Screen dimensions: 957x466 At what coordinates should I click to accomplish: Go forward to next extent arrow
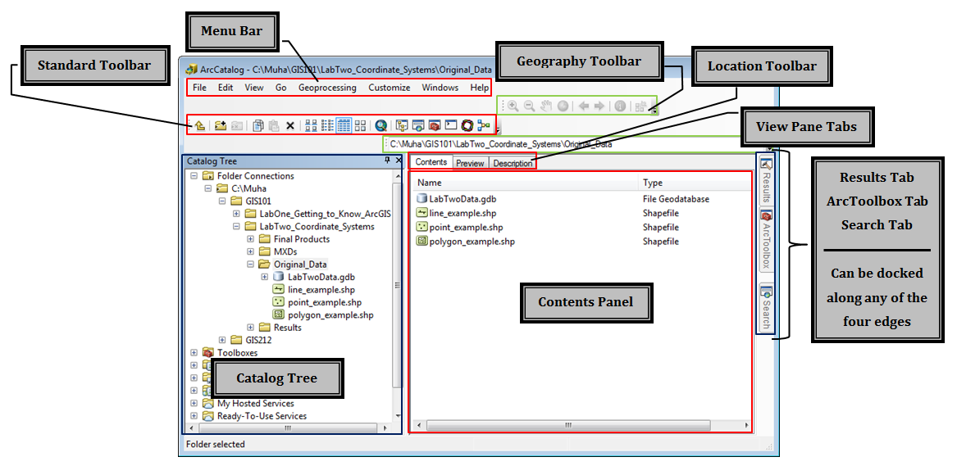[599, 106]
